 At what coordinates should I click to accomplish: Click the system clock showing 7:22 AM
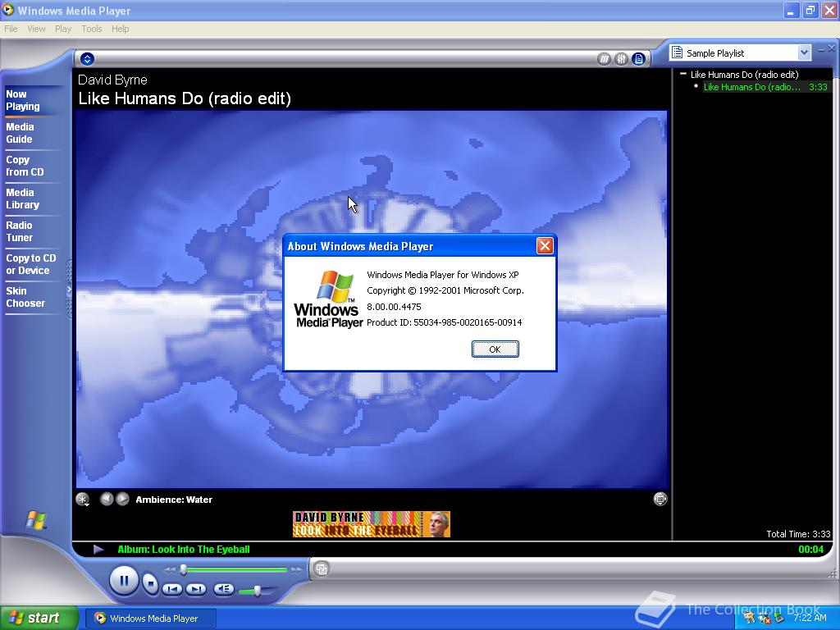810,618
